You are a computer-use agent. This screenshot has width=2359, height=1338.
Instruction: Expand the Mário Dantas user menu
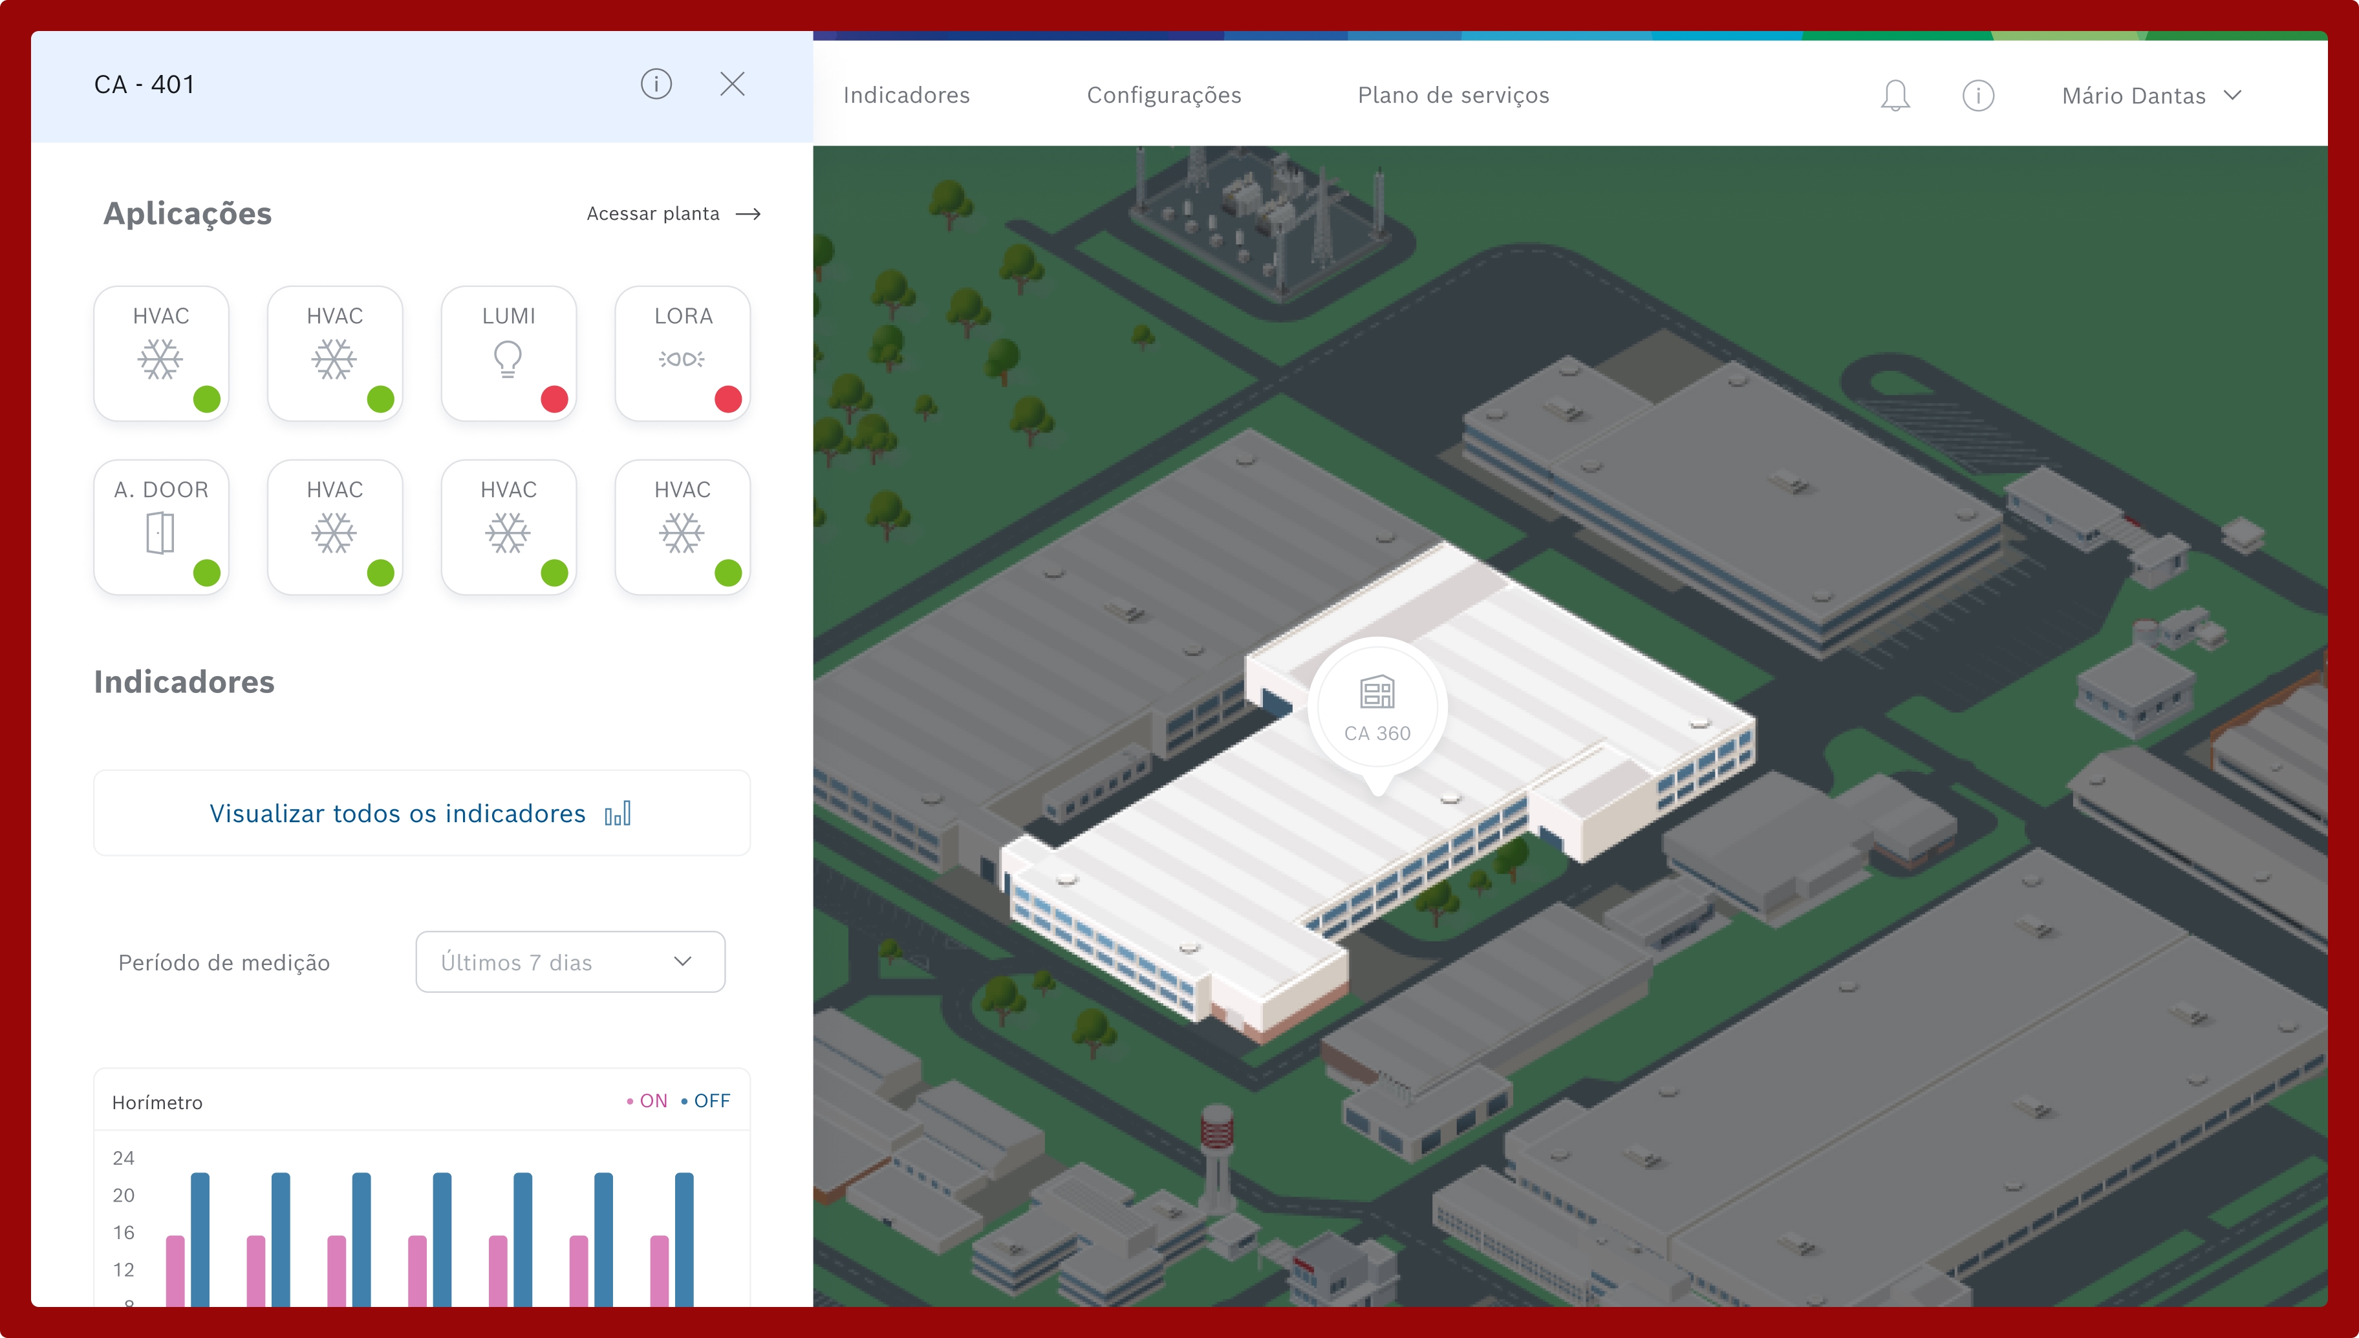2151,96
